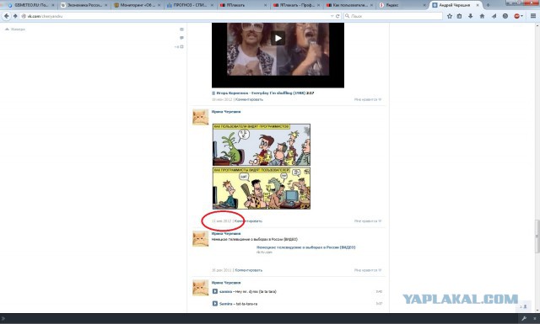
Task: Open the hamburger browser menu
Action: coord(533,16)
